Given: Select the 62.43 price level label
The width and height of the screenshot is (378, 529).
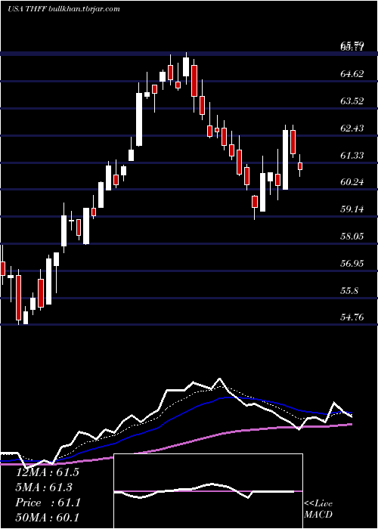Looking at the screenshot, I should click(x=352, y=128).
